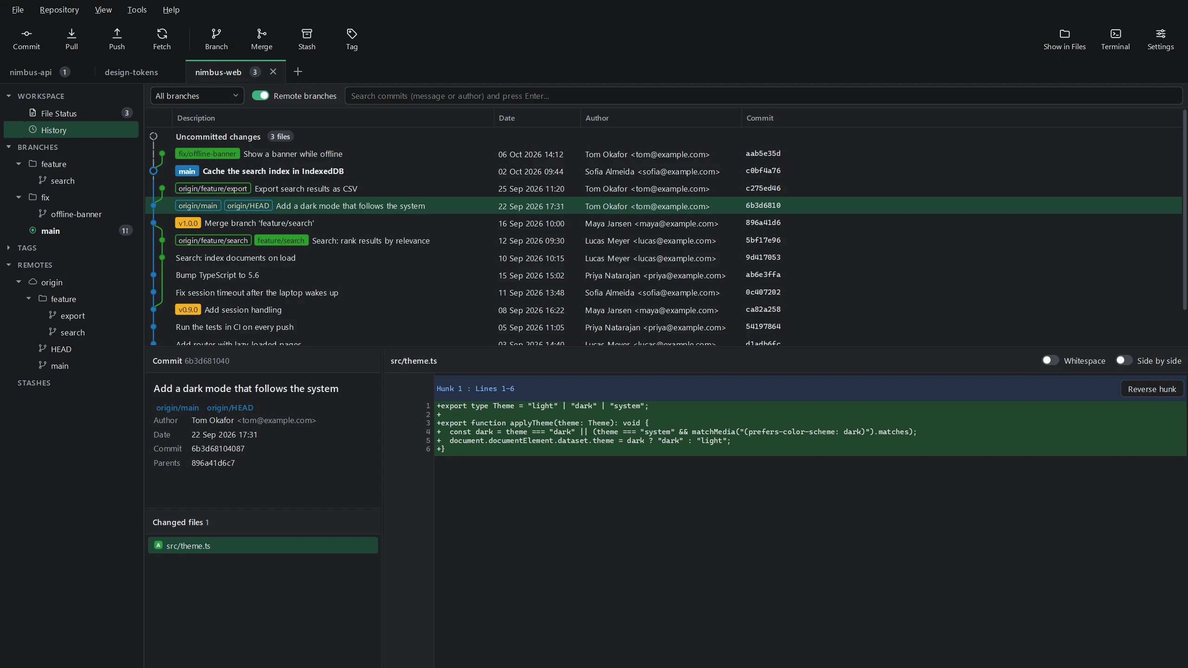Close the nimbus-web tab
Screen dimensions: 1188x668
point(273,71)
